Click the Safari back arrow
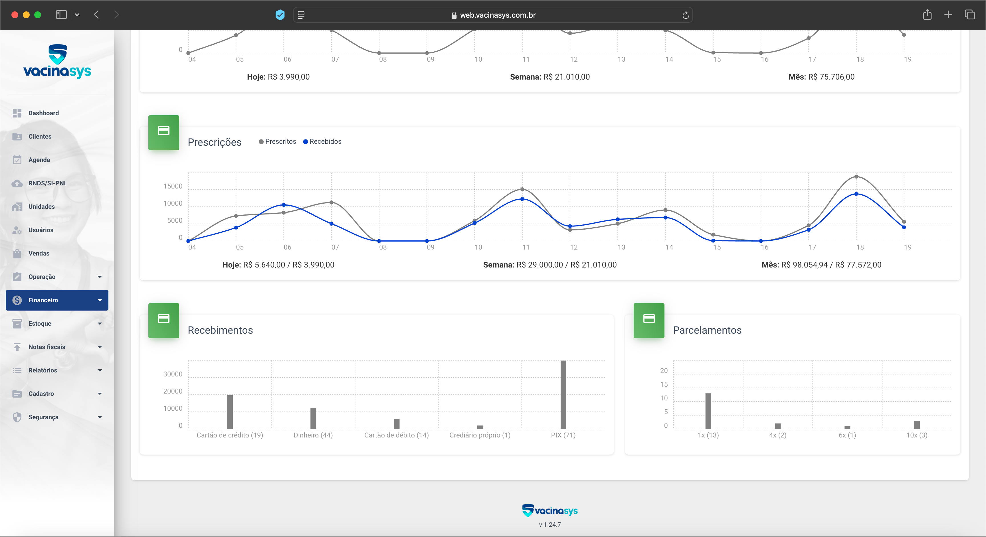 click(96, 15)
